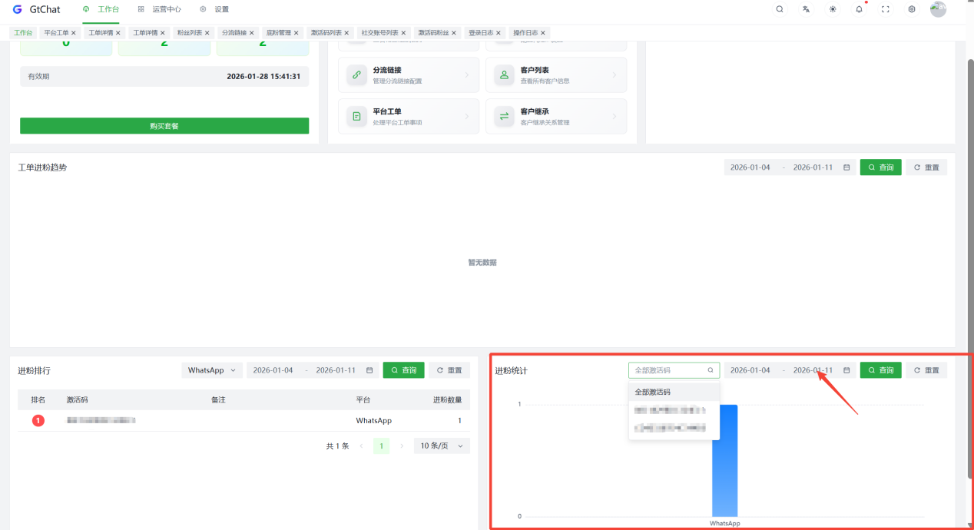Switch to 运营中心 menu

pos(160,9)
